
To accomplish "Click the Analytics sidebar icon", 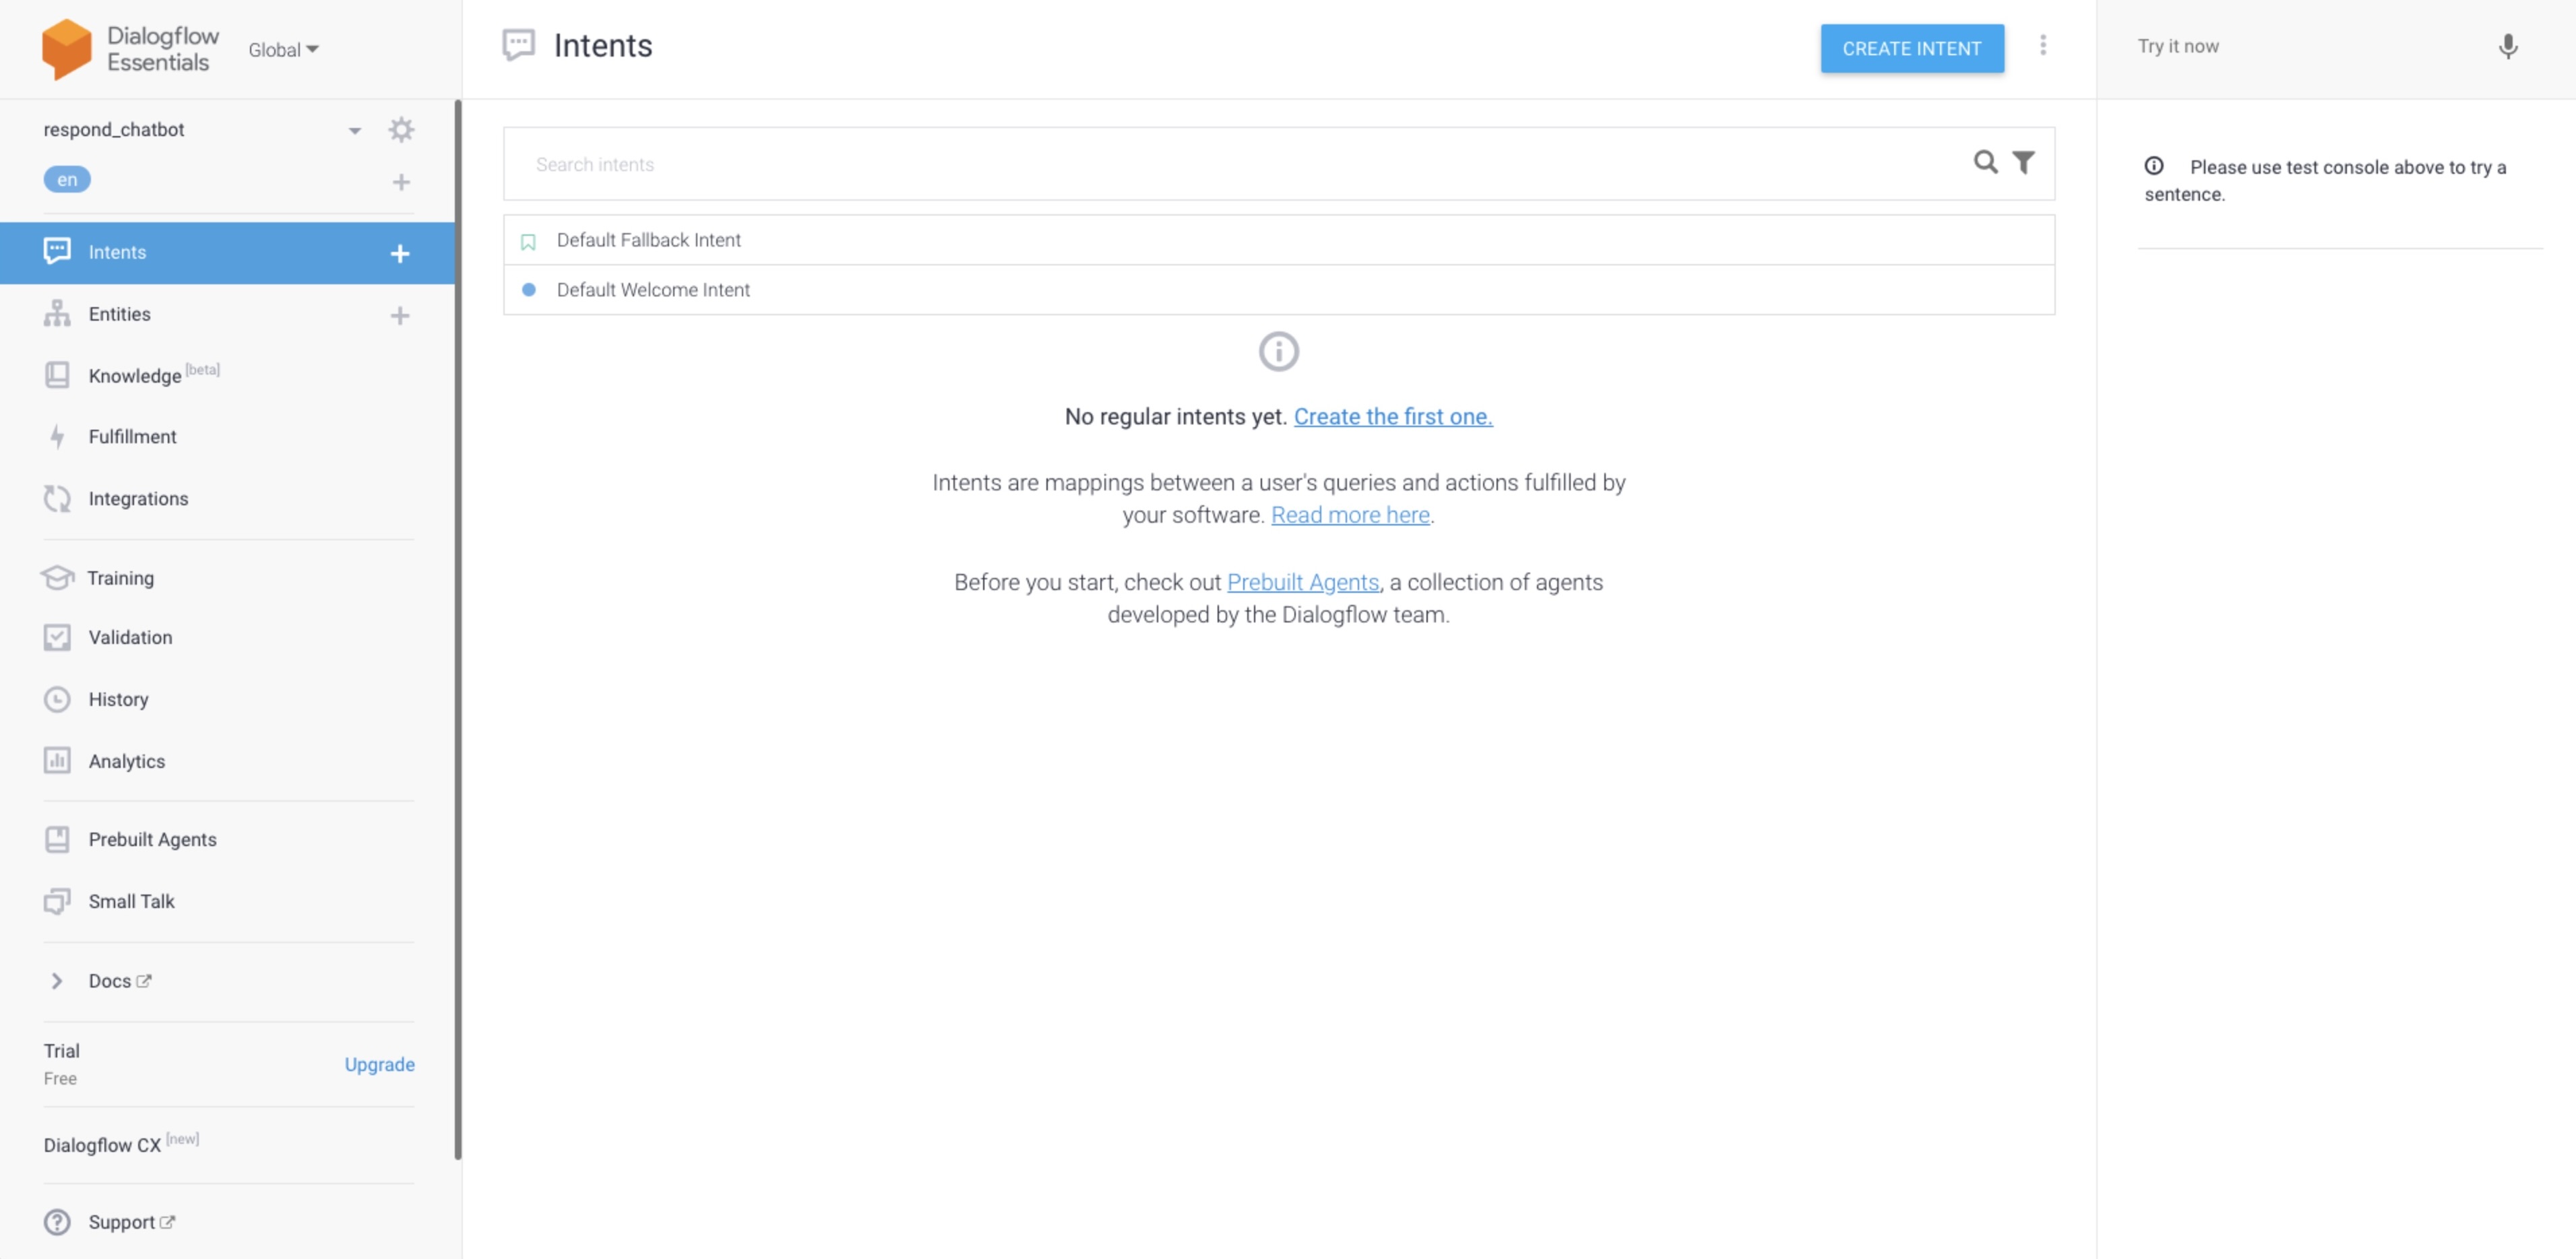I will point(57,760).
